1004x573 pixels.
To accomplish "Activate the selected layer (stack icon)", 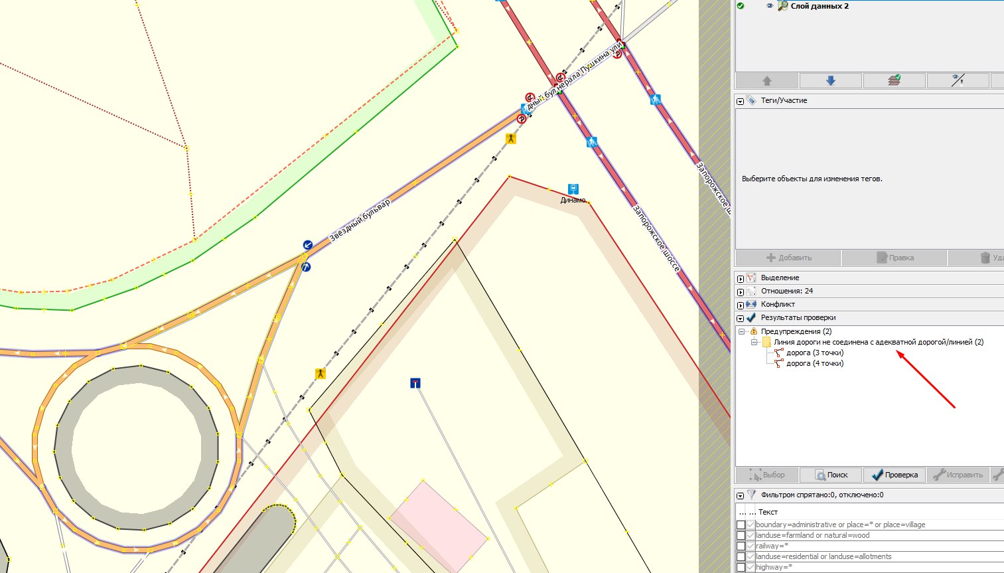I will [894, 81].
